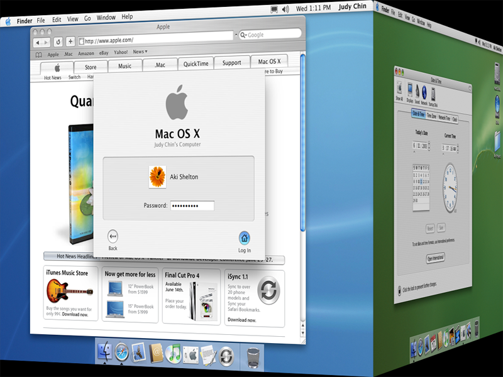Click Open International button in Date & Time
This screenshot has width=503, height=377.
click(435, 258)
